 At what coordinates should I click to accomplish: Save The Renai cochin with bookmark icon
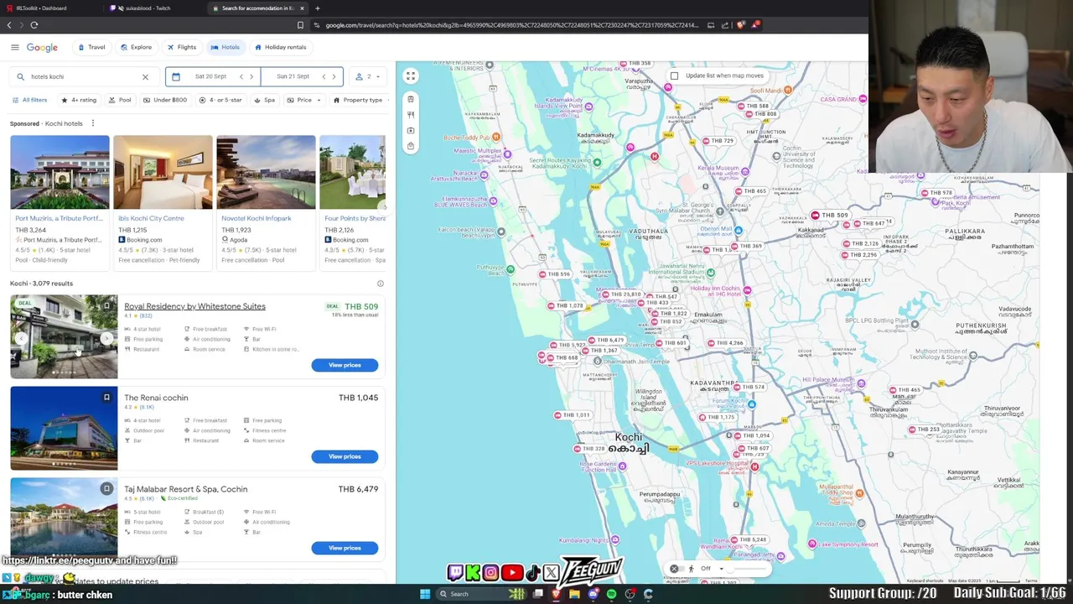pyautogui.click(x=106, y=397)
